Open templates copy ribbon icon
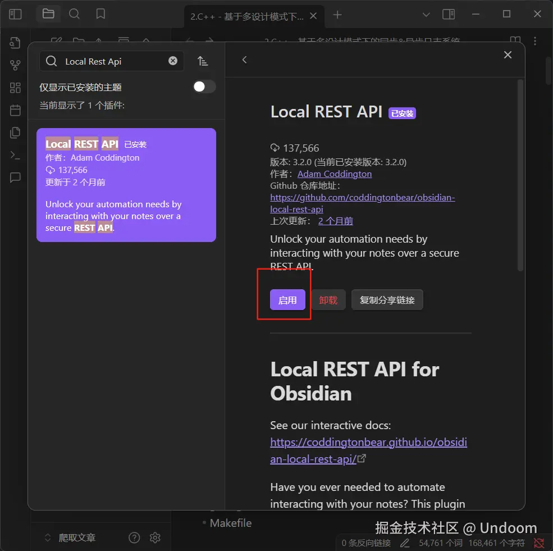The image size is (553, 551). [x=15, y=133]
